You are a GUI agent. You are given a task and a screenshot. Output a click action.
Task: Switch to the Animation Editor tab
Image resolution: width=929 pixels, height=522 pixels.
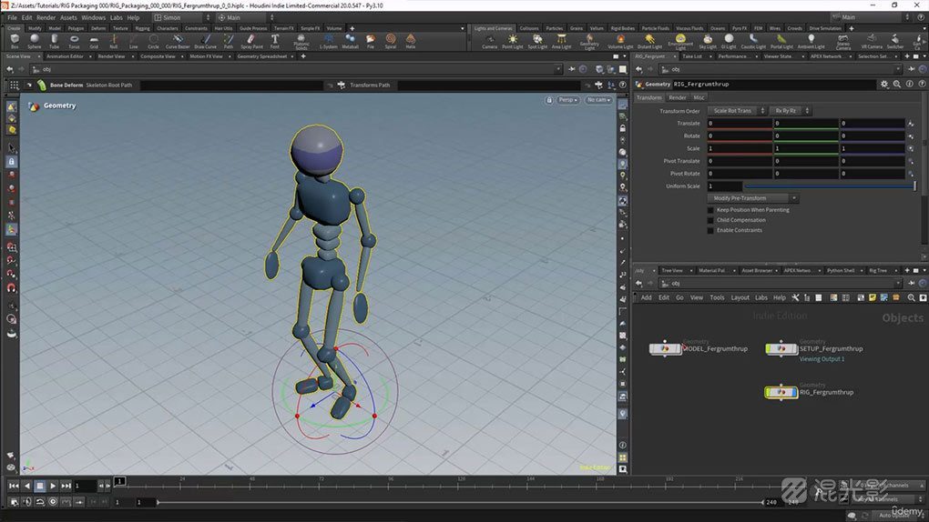(65, 56)
